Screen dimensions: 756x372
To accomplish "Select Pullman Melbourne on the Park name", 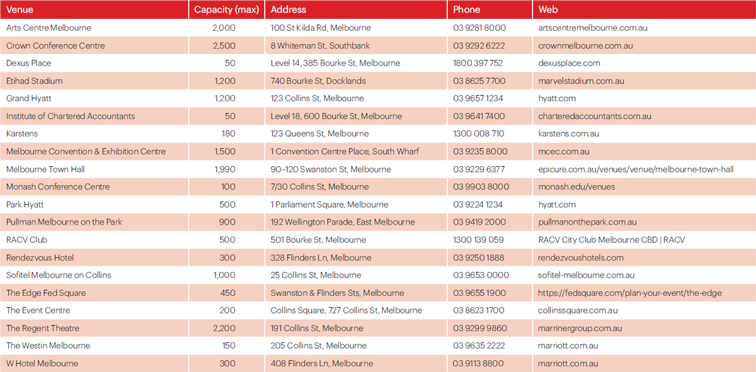I will 64,222.
